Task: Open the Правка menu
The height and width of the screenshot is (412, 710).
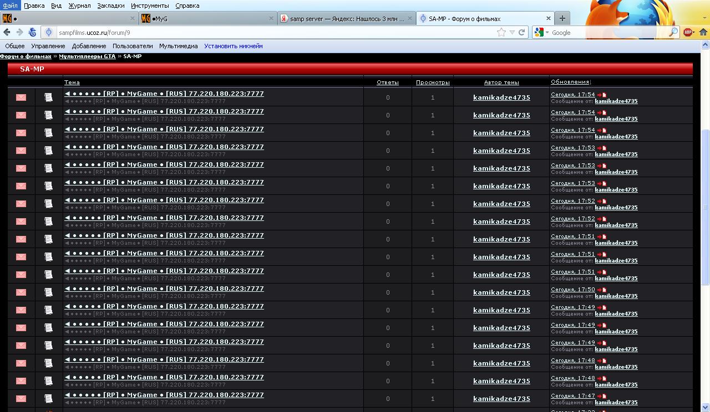Action: point(34,6)
